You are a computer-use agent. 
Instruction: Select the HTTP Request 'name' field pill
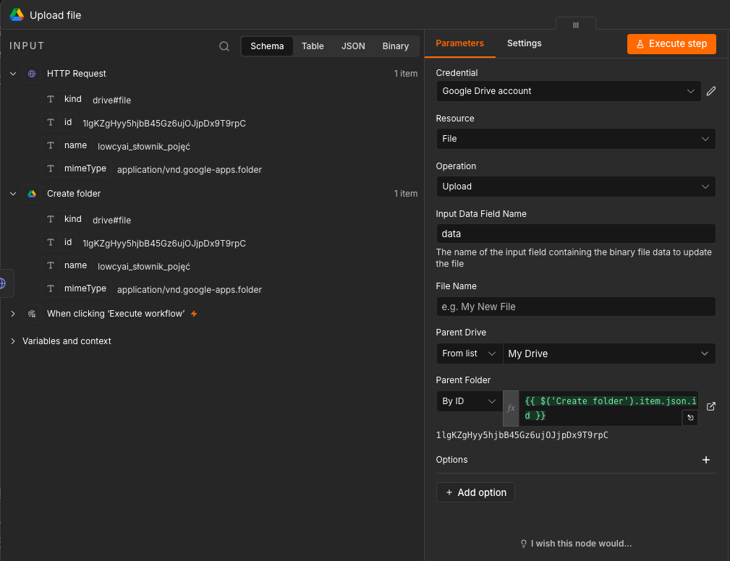pos(67,145)
